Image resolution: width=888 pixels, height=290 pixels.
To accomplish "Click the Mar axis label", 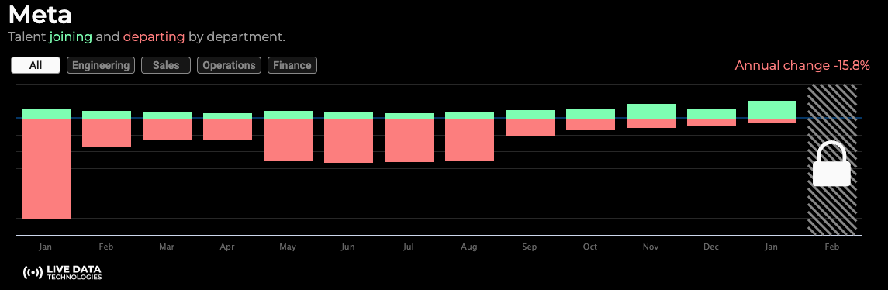I will [x=167, y=247].
